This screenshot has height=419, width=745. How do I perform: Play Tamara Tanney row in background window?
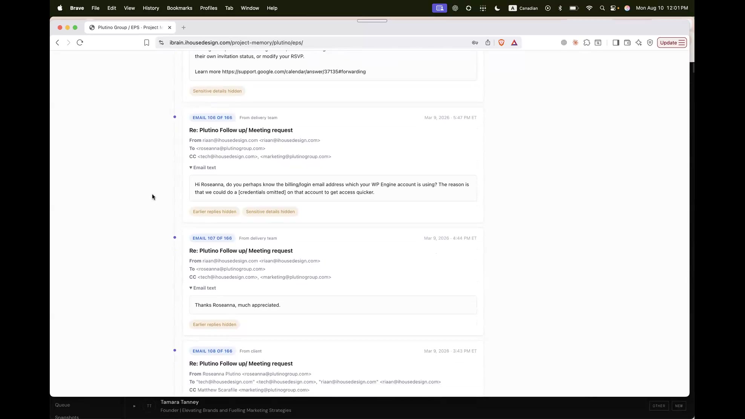pos(134,406)
